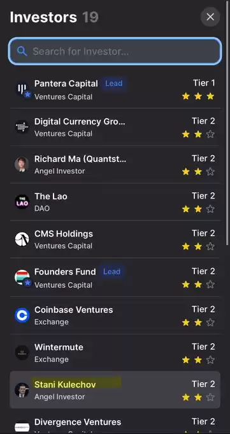Click the Coinbase Ventures logo icon
The image size is (230, 434).
pyautogui.click(x=22, y=315)
